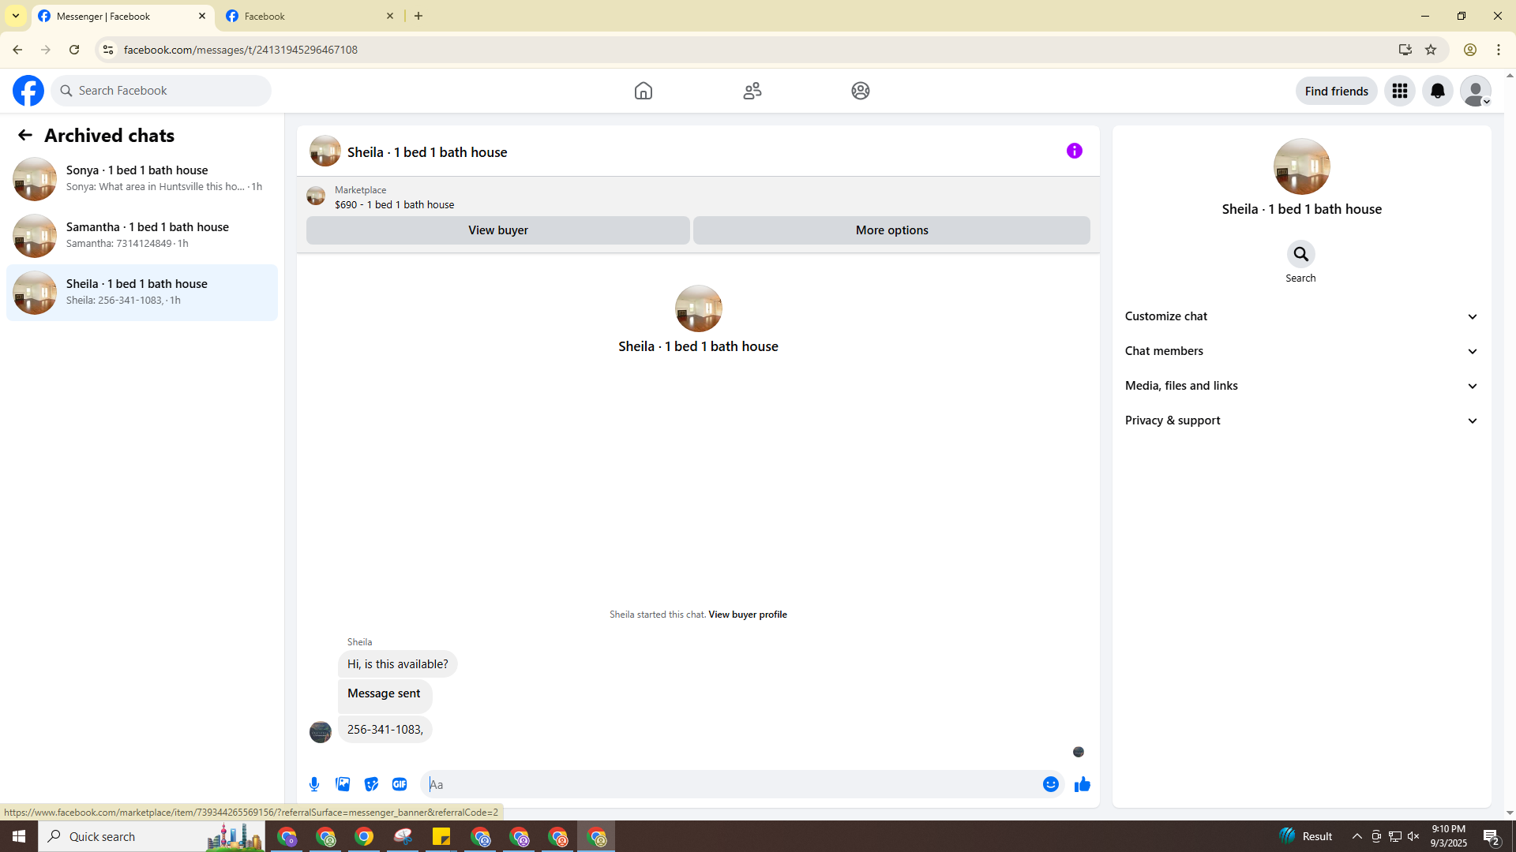
Task: Choose a sticker icon
Action: [371, 784]
